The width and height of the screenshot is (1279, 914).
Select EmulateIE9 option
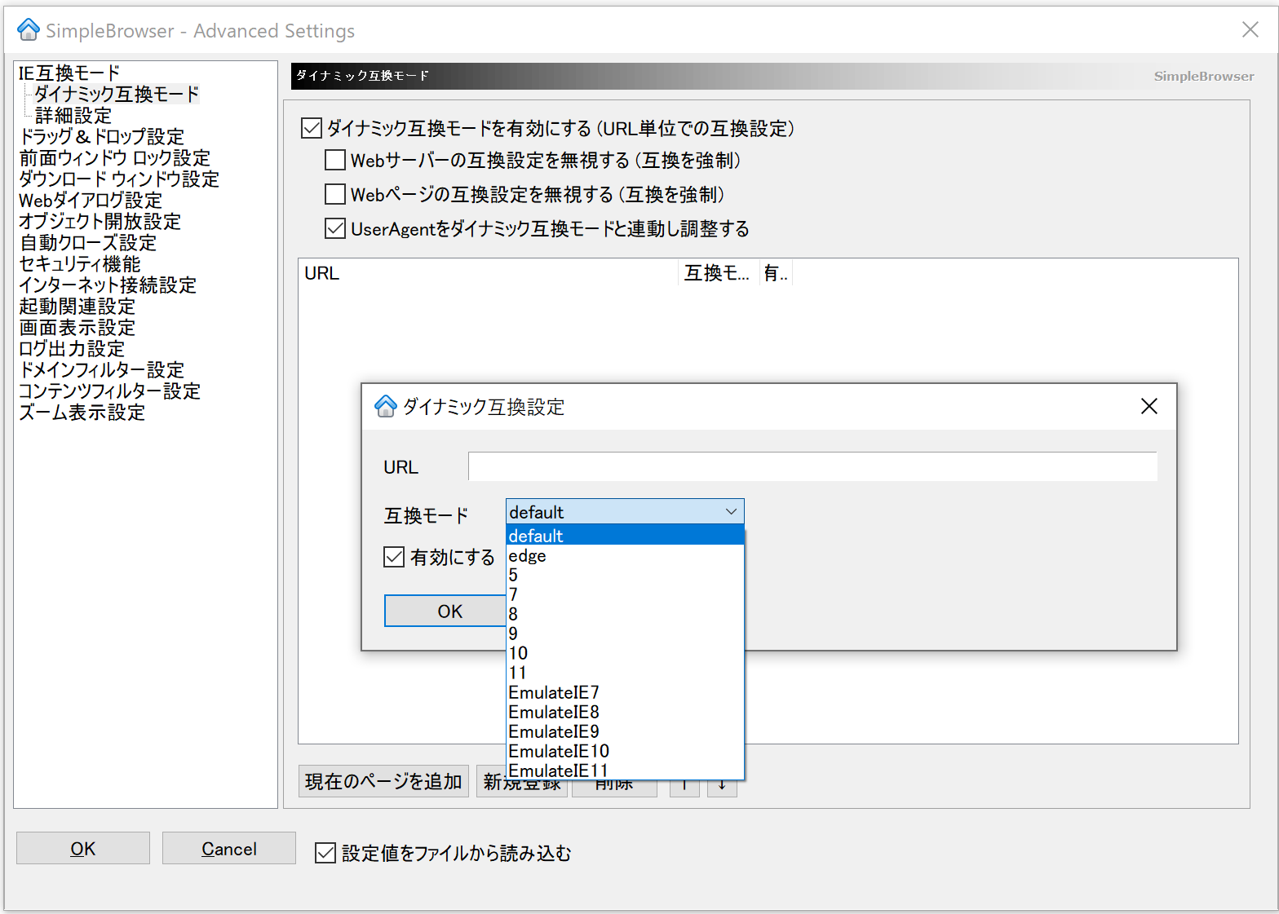click(x=625, y=732)
